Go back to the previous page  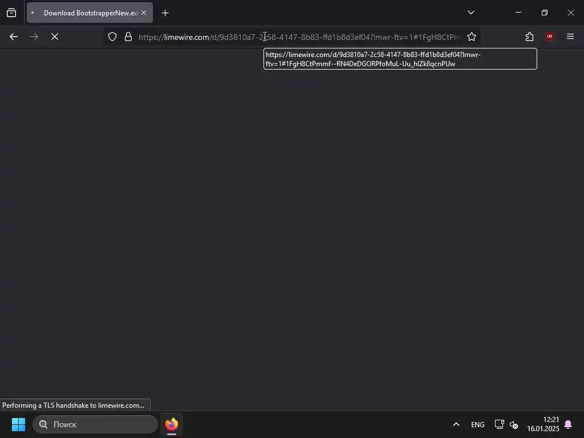coord(14,36)
